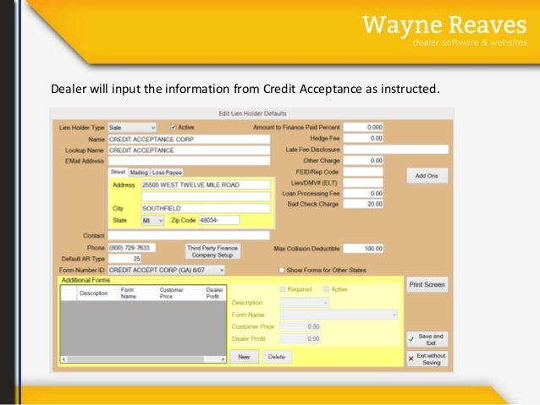Switch to the Mailing address tab
This screenshot has height=405, width=540.
(x=139, y=172)
